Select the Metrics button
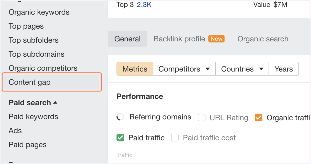The height and width of the screenshot is (164, 311). click(135, 69)
